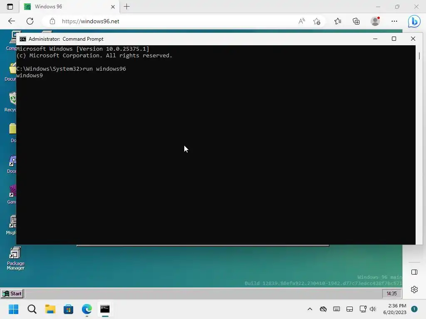View site information lock icon
Screen dimensions: 426x319
click(x=52, y=21)
